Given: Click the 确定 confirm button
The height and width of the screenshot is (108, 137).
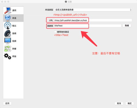Looking at the screenshot, I should pyautogui.click(x=130, y=103).
